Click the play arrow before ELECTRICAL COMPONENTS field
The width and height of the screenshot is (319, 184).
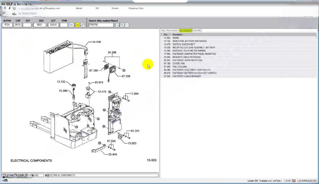tap(46, 175)
